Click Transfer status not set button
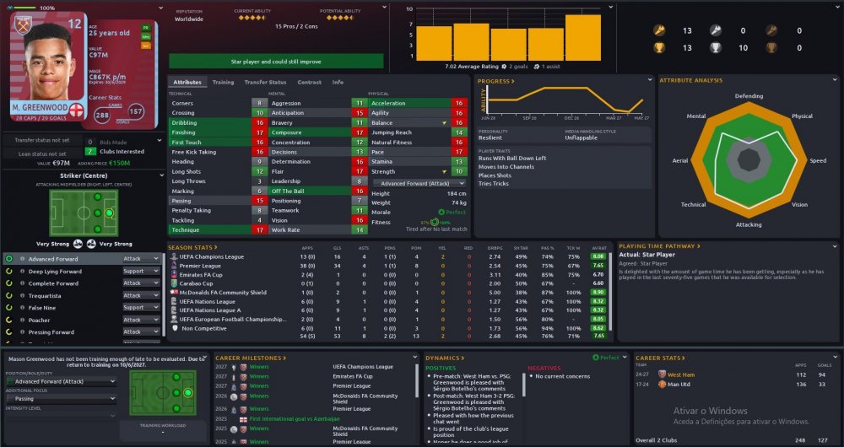This screenshot has height=447, width=844. coord(42,140)
